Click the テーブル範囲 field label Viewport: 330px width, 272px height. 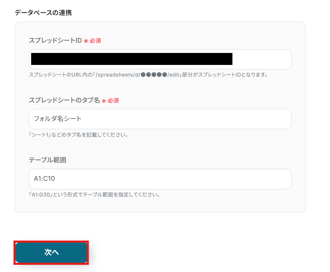pyautogui.click(x=47, y=160)
